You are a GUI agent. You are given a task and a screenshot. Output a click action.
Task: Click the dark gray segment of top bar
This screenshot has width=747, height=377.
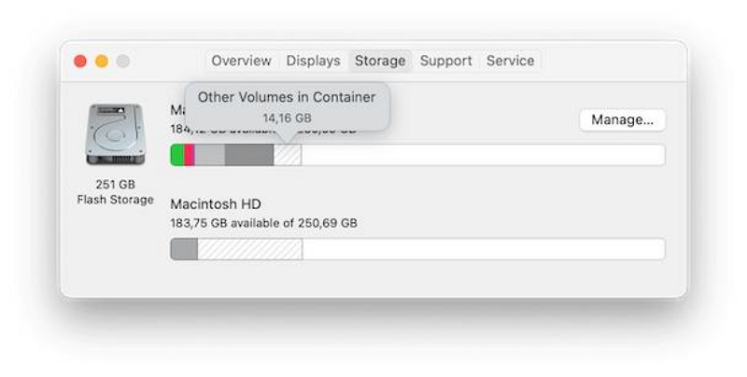(x=249, y=155)
